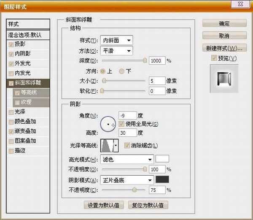The width and height of the screenshot is (253, 220).
Task: Click the dark shadow mode color swatch
Action: 162,179
